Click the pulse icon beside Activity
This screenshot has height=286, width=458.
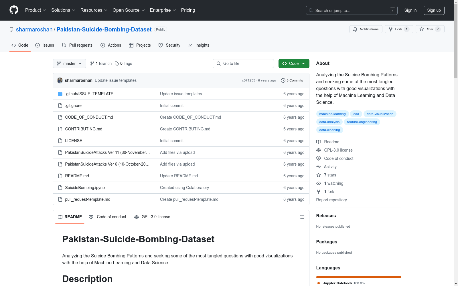(x=319, y=167)
